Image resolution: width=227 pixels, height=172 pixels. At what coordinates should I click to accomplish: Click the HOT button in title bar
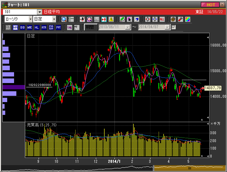[x=211, y=5]
